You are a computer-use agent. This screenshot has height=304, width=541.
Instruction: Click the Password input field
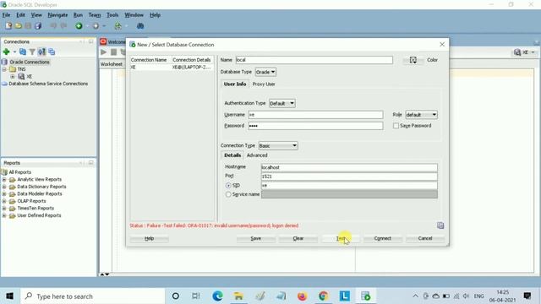(x=315, y=126)
